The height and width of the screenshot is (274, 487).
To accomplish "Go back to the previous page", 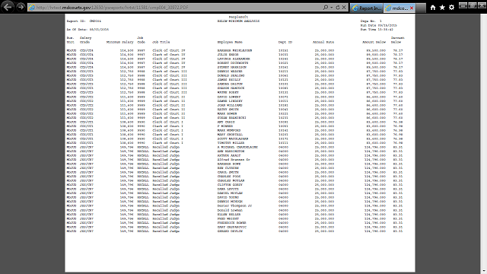I will (x=8, y=7).
